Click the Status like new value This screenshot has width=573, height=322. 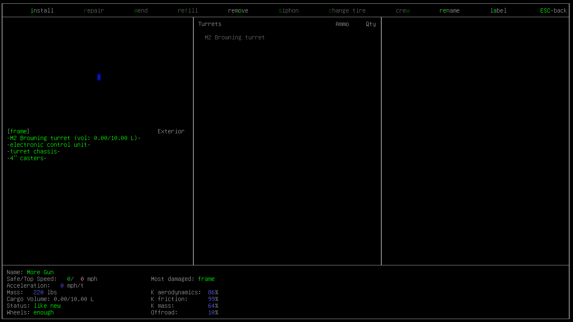pyautogui.click(x=47, y=306)
